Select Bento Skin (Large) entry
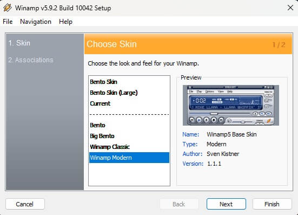Viewport: 298px width, 215px height. [129, 93]
